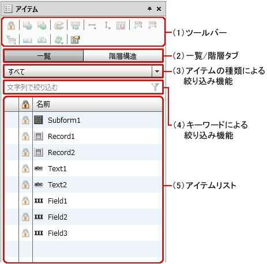
Task: Open the horizontal arrow dropdown tool
Action: (92, 25)
